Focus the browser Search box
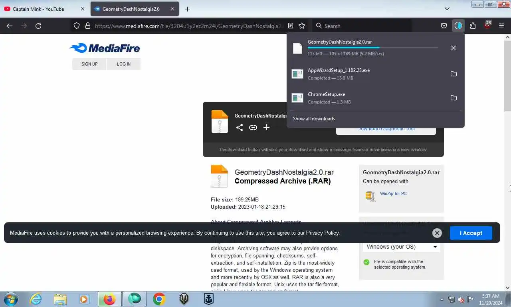 click(361, 26)
